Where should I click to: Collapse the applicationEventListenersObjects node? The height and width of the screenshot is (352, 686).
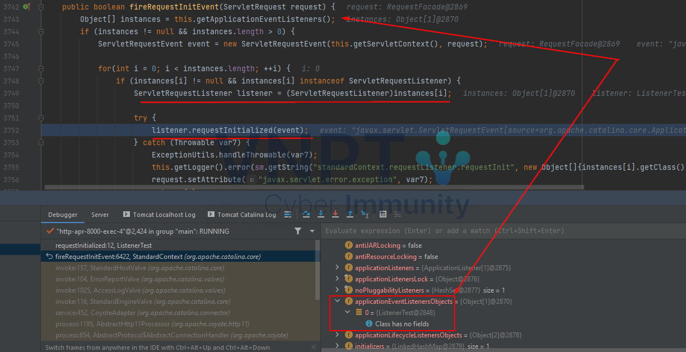point(337,302)
